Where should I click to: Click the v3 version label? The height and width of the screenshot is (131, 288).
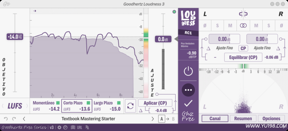(x=52, y=127)
